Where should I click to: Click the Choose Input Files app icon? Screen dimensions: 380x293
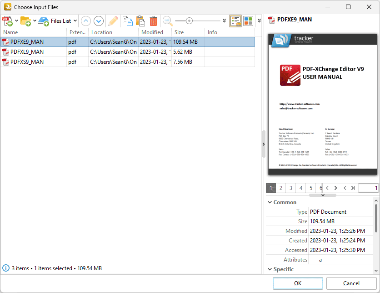(x=8, y=7)
